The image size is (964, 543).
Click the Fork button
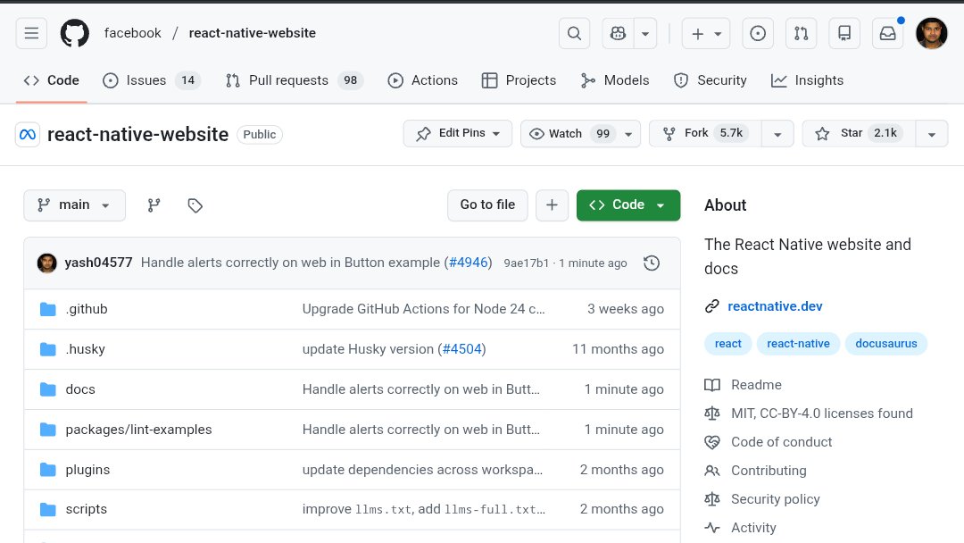coord(705,133)
